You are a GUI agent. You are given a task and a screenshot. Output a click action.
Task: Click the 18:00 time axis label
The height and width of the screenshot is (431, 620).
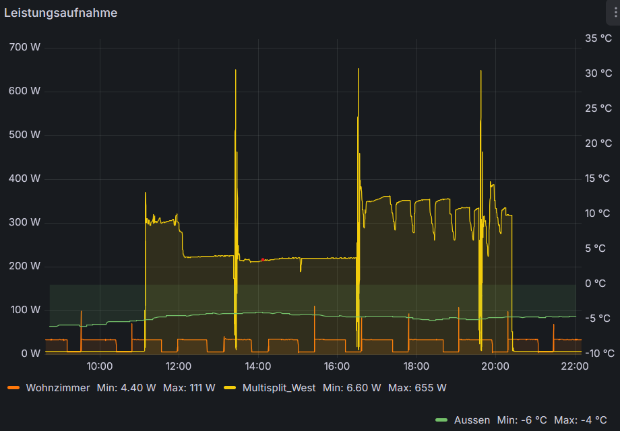click(x=416, y=366)
